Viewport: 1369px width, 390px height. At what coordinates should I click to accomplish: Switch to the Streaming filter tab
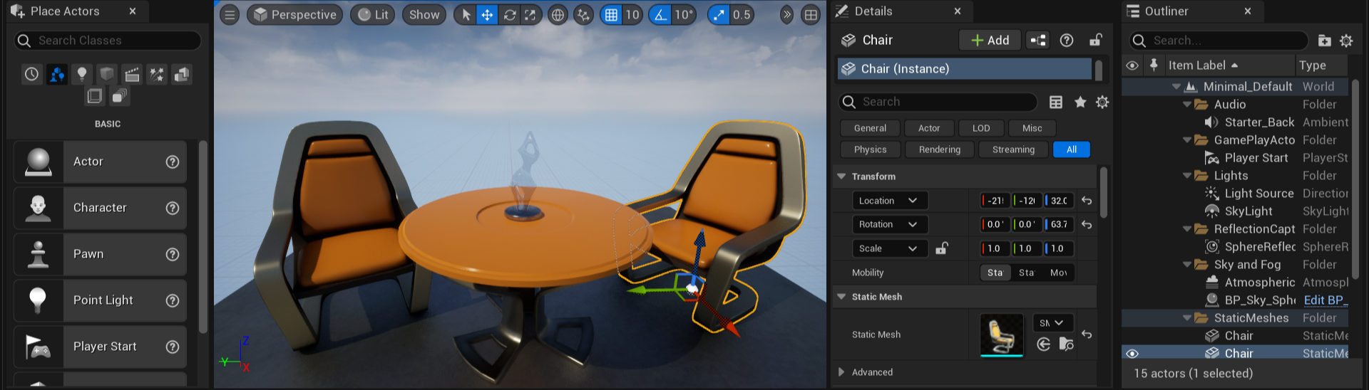(x=1013, y=149)
